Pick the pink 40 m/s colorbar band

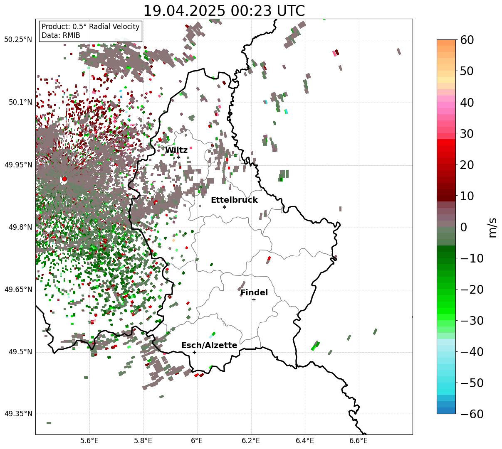click(446, 102)
